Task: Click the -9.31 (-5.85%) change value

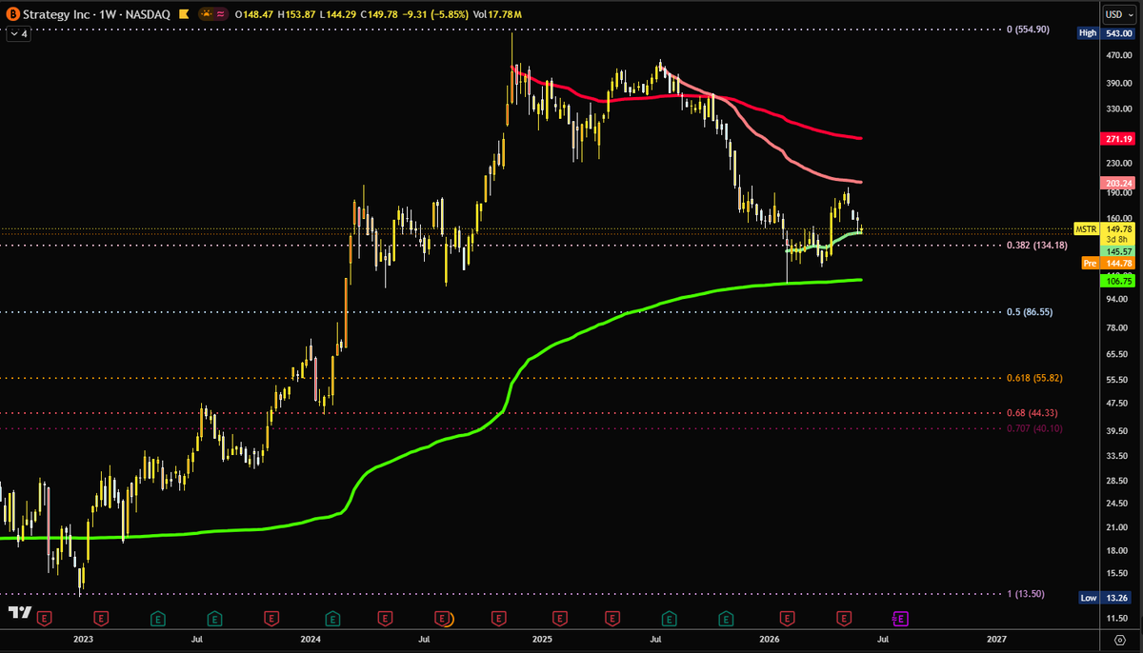Action: coord(433,14)
